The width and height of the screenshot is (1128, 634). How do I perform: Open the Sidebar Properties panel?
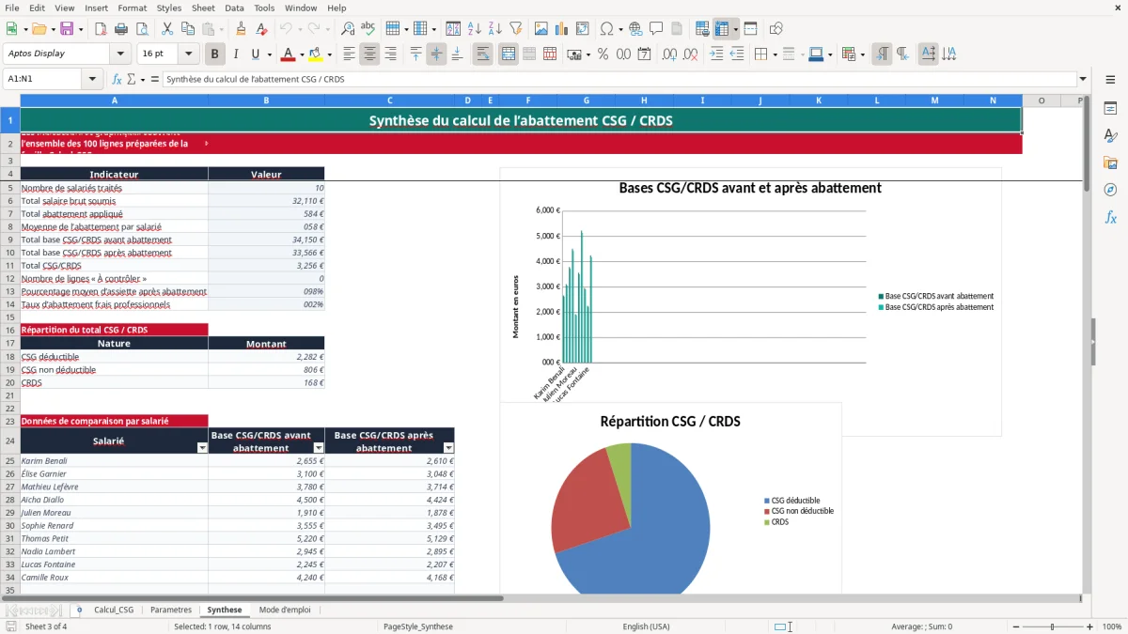1110,109
